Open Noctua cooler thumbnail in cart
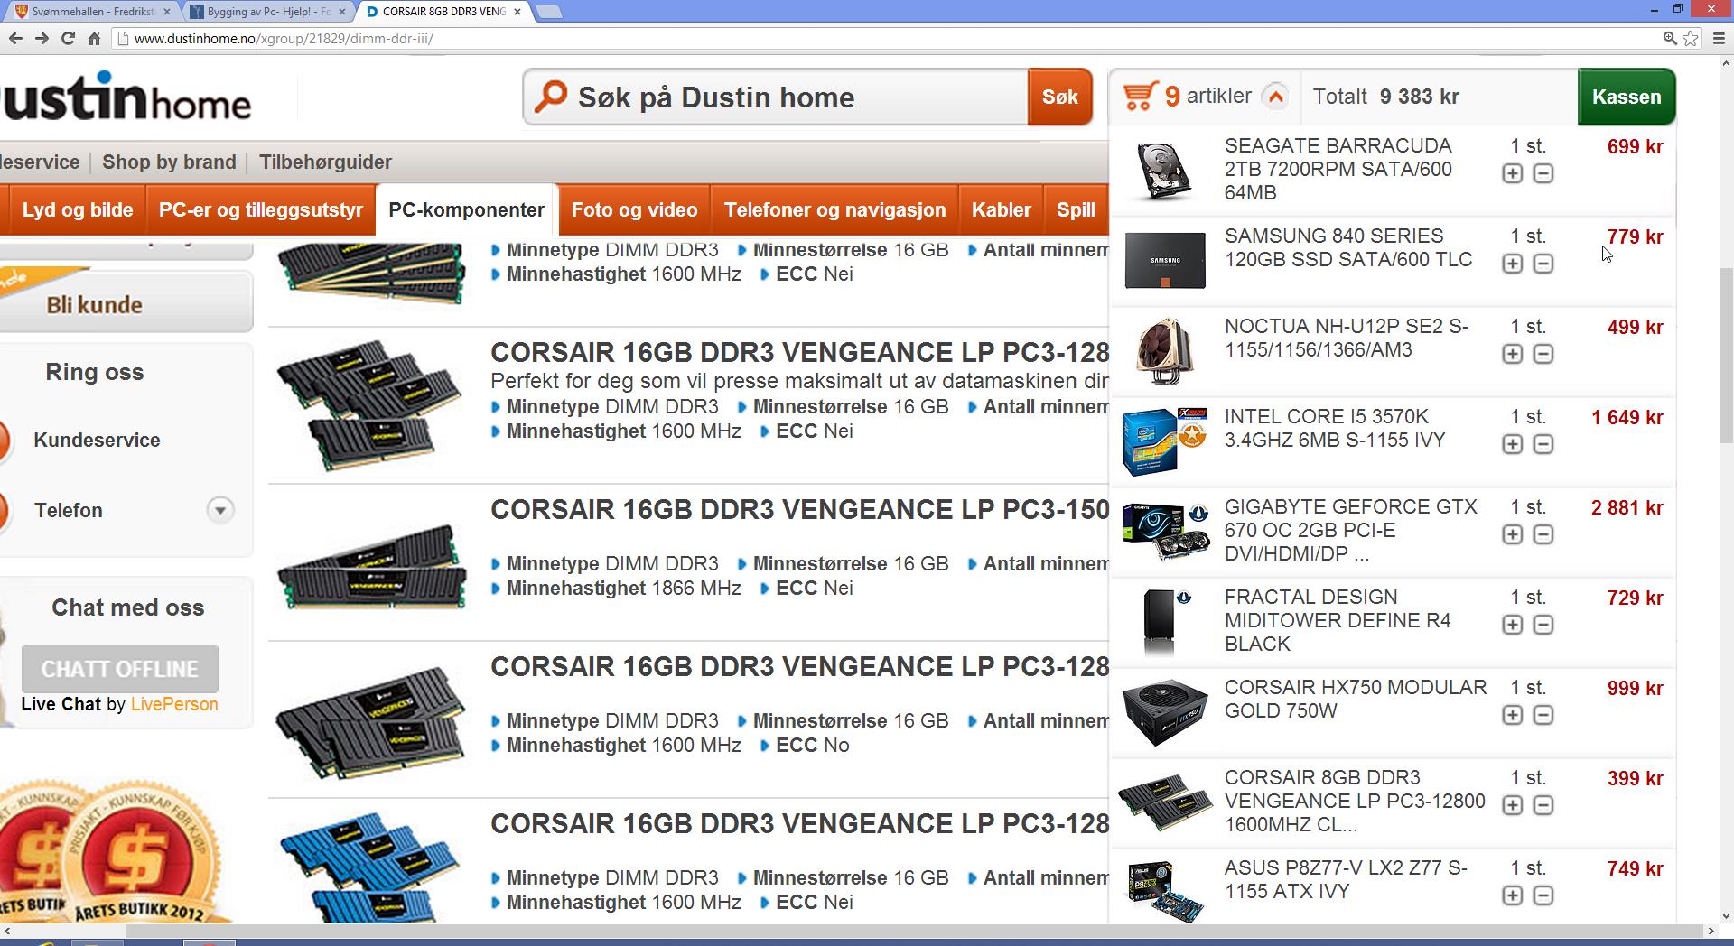 pos(1165,350)
